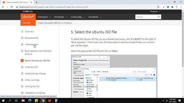Show hidden system tray icons
The image size is (184, 103).
click(x=163, y=100)
